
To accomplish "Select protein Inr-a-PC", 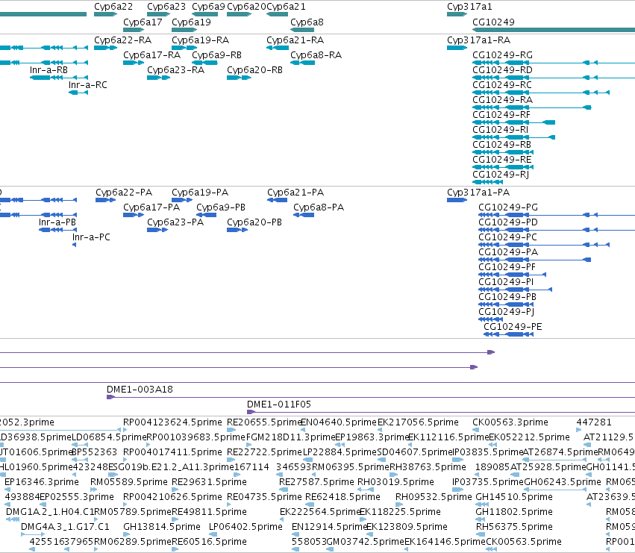I will 74,245.
